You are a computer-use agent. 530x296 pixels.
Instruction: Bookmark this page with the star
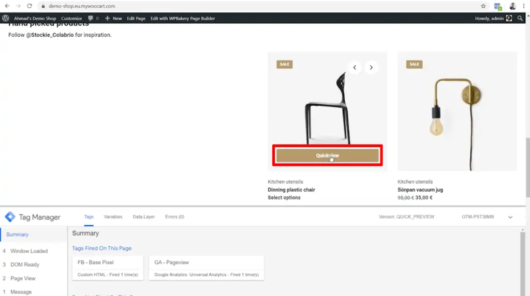[483, 6]
